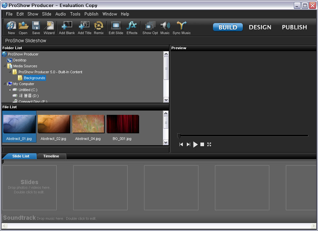Open the Publish menu
318x231 pixels.
coord(91,14)
